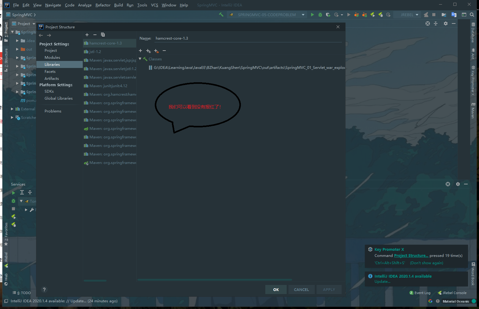Select the classes path entry
The width and height of the screenshot is (479, 309).
click(x=247, y=67)
